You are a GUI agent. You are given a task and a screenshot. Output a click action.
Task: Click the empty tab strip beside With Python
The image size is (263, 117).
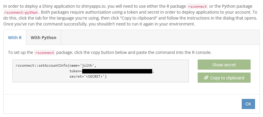coord(160,37)
